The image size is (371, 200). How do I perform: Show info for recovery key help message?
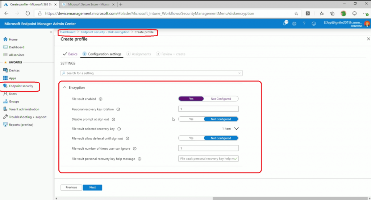tap(139, 159)
